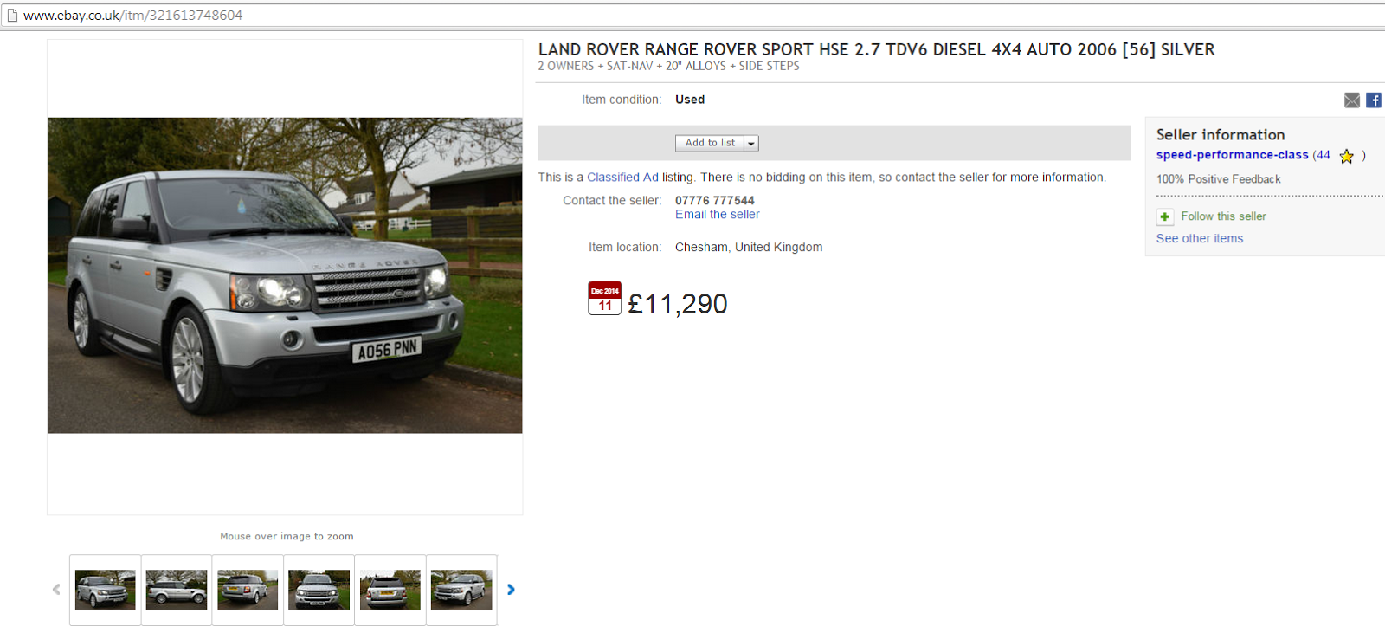Click the email share envelope icon
Screen dimensions: 1385x633
tap(1352, 100)
